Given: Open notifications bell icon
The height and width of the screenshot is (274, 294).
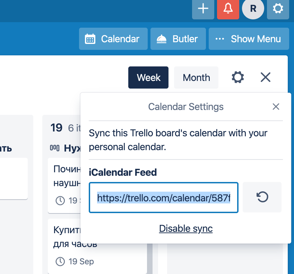Looking at the screenshot, I should 228,9.
